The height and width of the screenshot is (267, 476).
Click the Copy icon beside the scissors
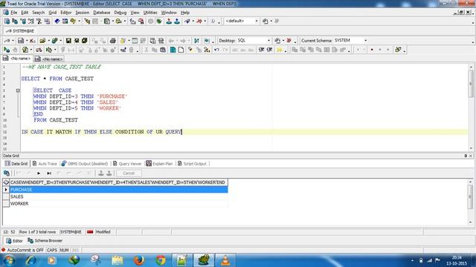tap(155, 50)
